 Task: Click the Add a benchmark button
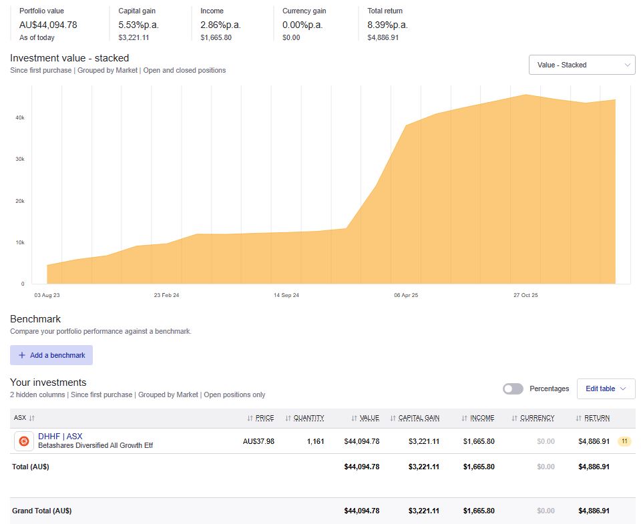51,355
